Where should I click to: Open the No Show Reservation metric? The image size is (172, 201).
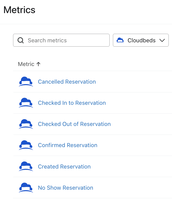[66, 188]
